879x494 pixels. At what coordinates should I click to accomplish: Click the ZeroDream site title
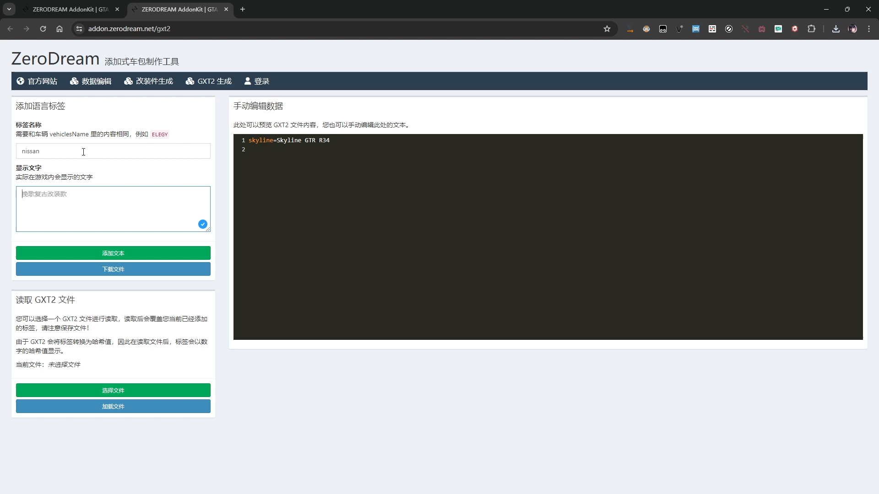(55, 59)
